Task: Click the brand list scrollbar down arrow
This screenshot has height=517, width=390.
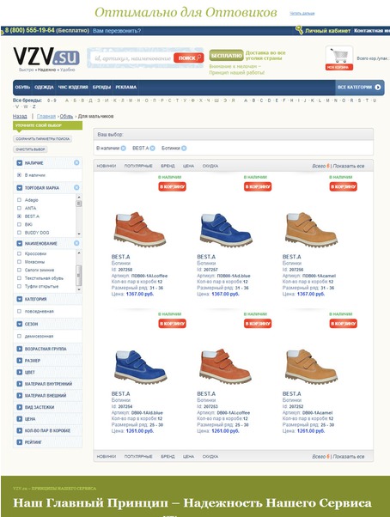Action: click(x=79, y=234)
